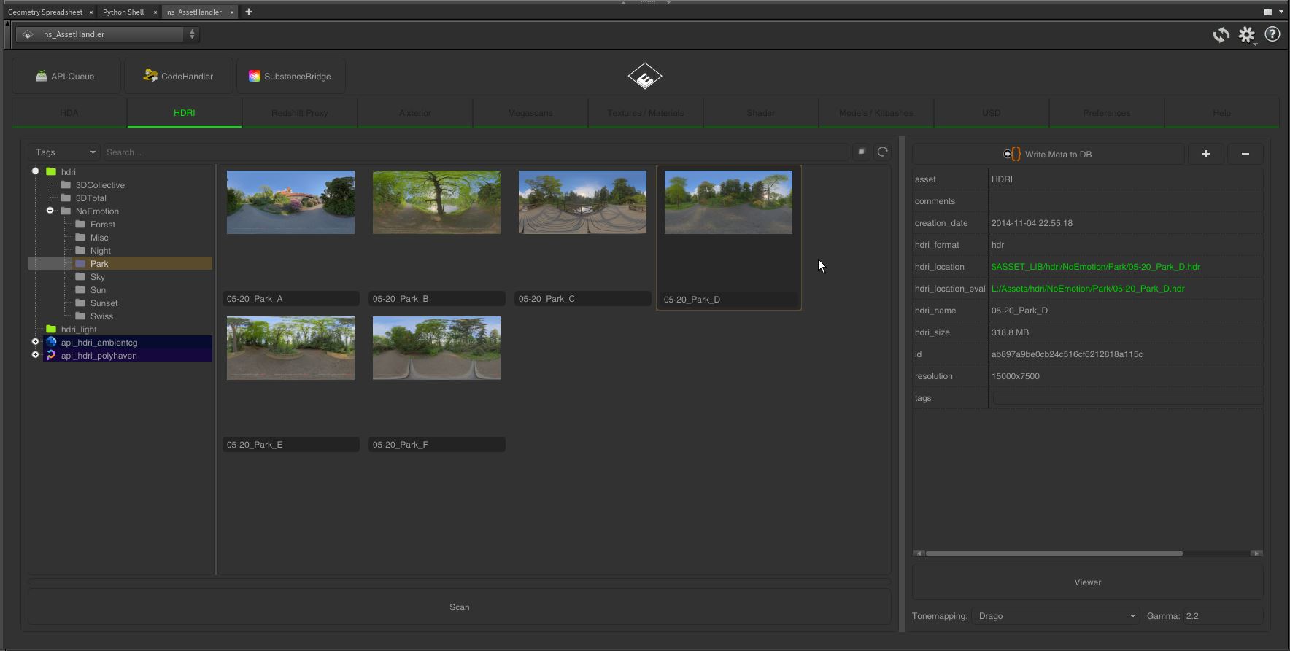
Task: Open the Tonemapping Drago dropdown
Action: 1055,616
